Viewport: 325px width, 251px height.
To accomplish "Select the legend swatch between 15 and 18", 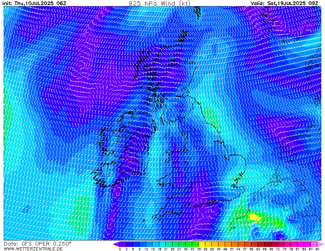I will (156, 244).
